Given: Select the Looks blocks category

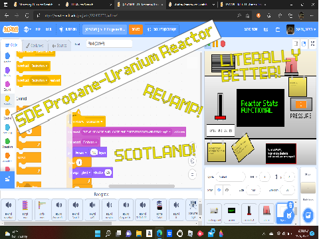Looking at the screenshot, I should [x=7, y=72].
